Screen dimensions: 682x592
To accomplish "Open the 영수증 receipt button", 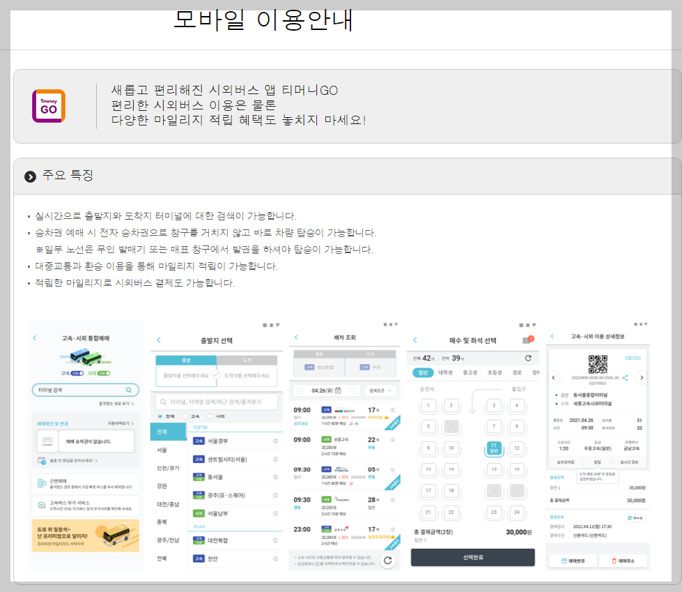I will click(635, 518).
